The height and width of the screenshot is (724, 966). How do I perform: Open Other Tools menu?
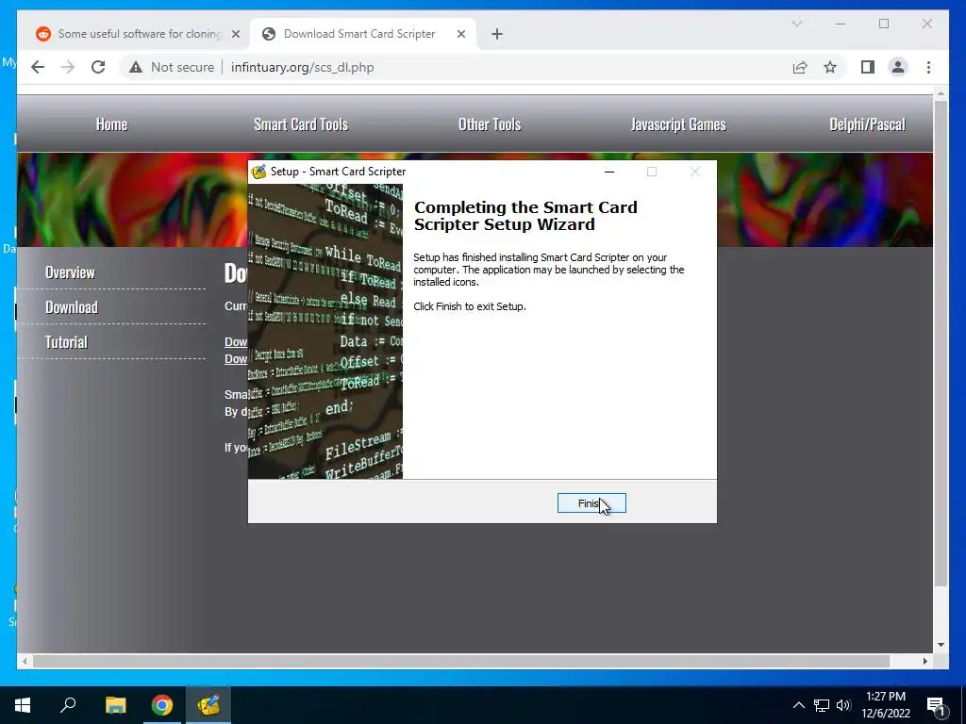490,124
